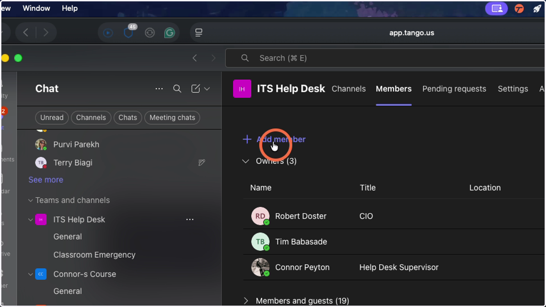Sort by the Name column header
Viewport: 546px width, 307px height.
pyautogui.click(x=261, y=187)
